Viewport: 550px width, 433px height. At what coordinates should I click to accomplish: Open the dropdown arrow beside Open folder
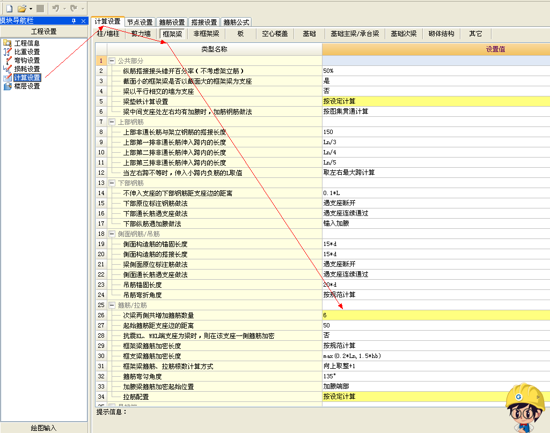[31, 9]
